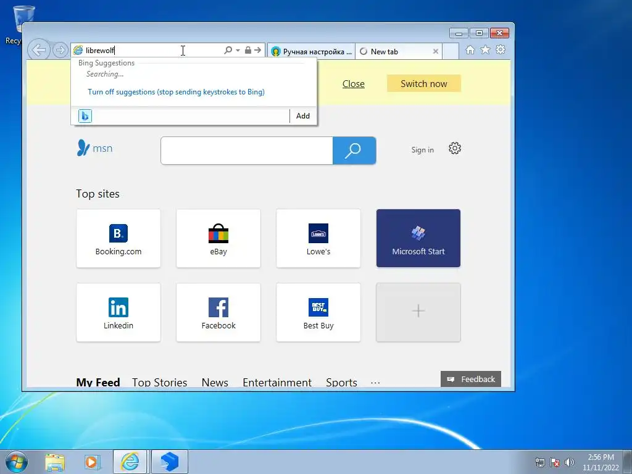Close the New tab tab

435,52
